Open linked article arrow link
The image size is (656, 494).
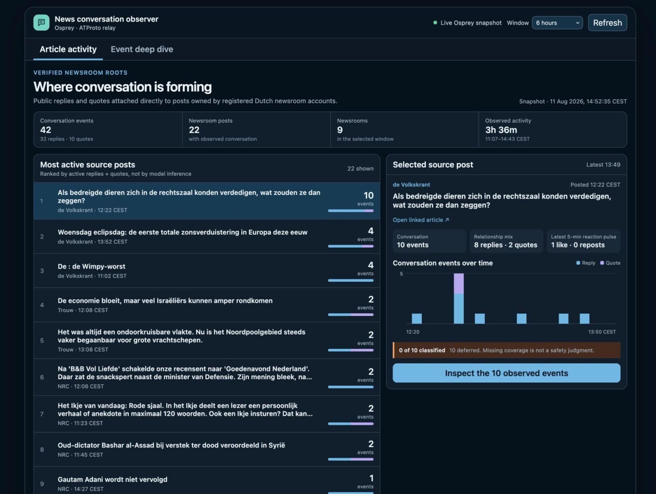pyautogui.click(x=421, y=220)
